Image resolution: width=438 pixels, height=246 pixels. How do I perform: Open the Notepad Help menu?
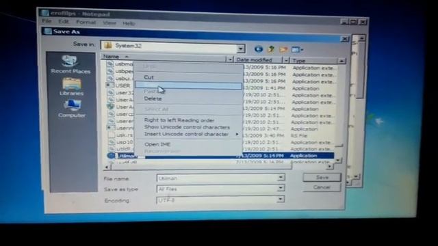pyautogui.click(x=129, y=23)
